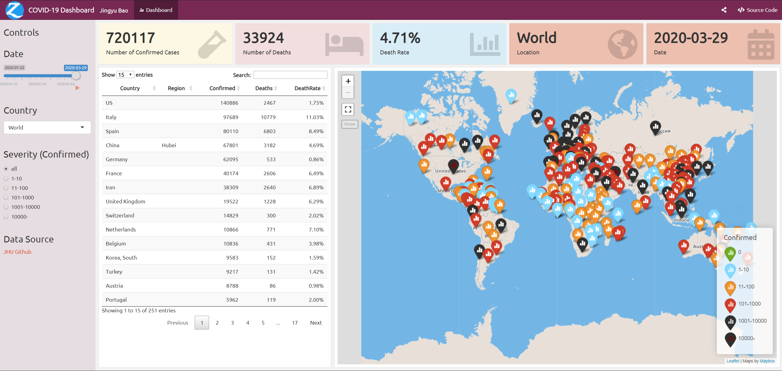Open the Country World dropdown

click(x=47, y=127)
